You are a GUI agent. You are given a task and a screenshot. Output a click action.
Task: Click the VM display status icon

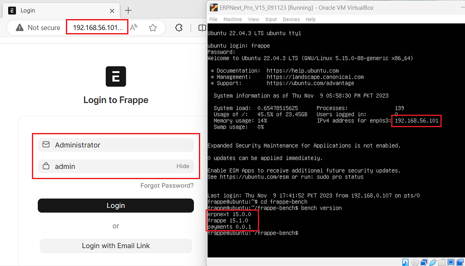451,262
